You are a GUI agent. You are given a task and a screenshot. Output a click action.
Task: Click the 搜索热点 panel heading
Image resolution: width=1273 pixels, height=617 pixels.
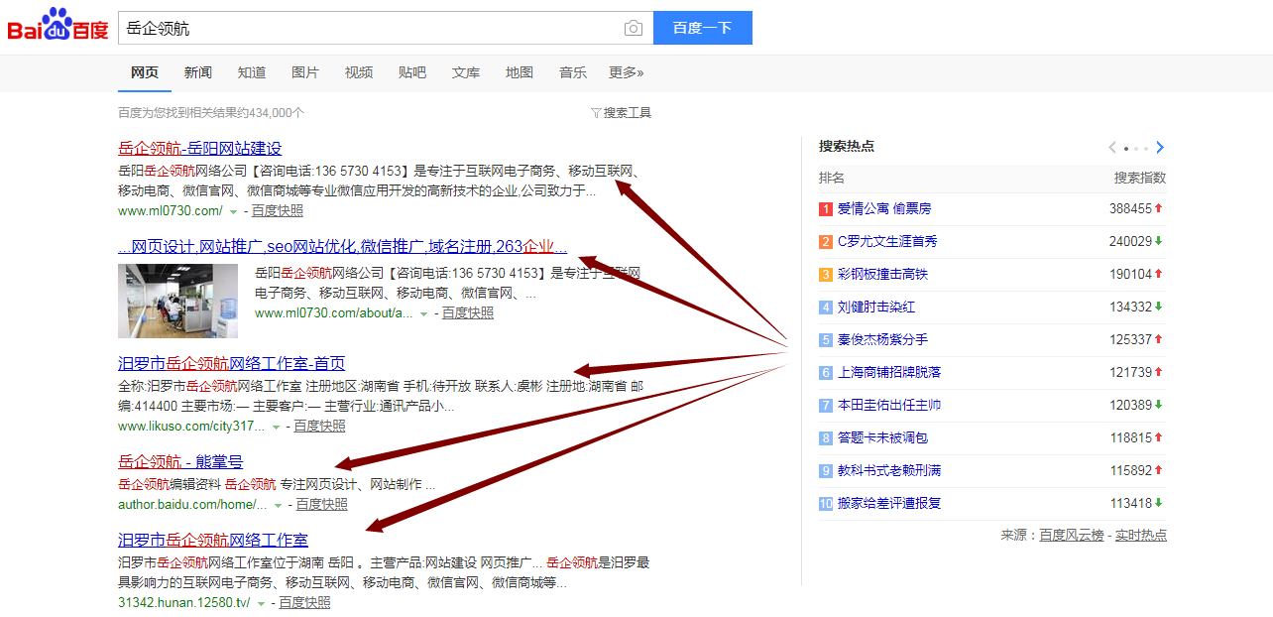(x=847, y=147)
